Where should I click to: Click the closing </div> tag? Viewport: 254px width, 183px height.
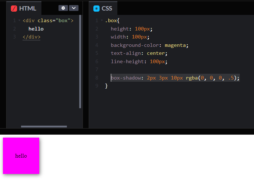pos(31,37)
